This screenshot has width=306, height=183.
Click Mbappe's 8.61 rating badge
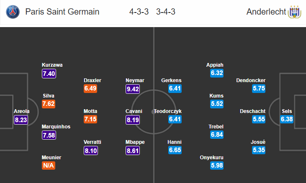coord(133,150)
